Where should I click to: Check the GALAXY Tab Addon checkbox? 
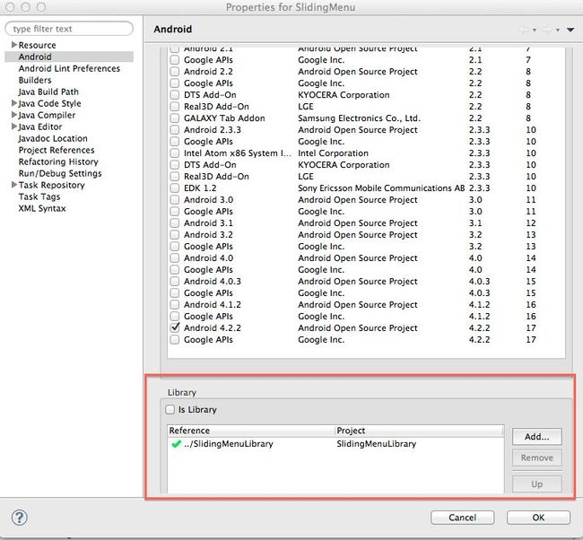174,118
